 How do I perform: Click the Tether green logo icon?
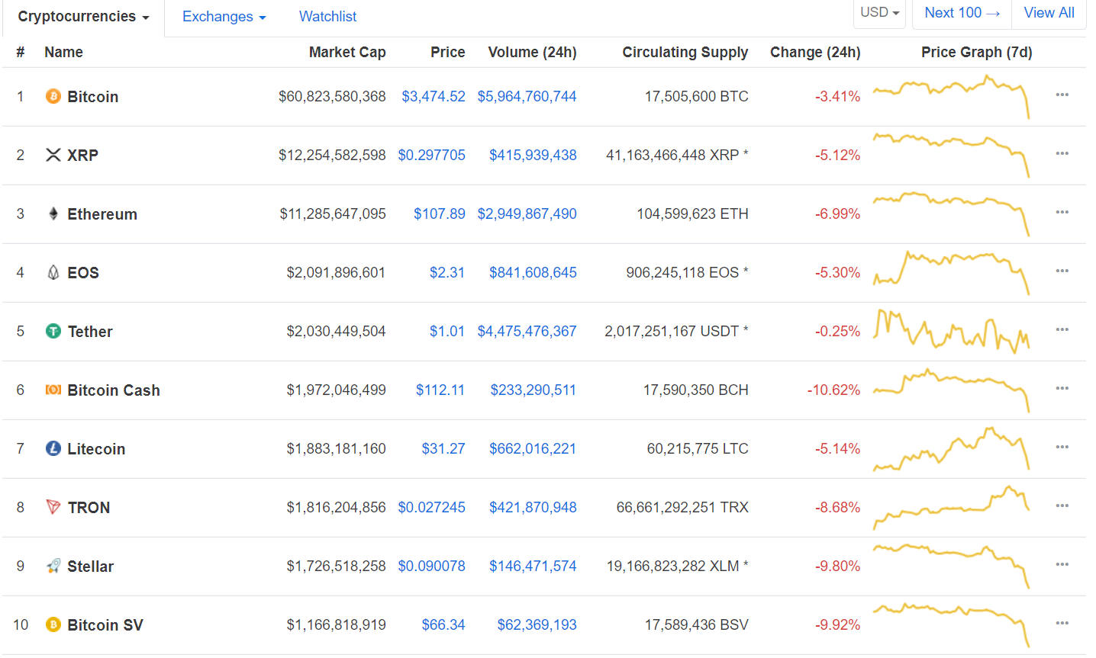[x=53, y=331]
